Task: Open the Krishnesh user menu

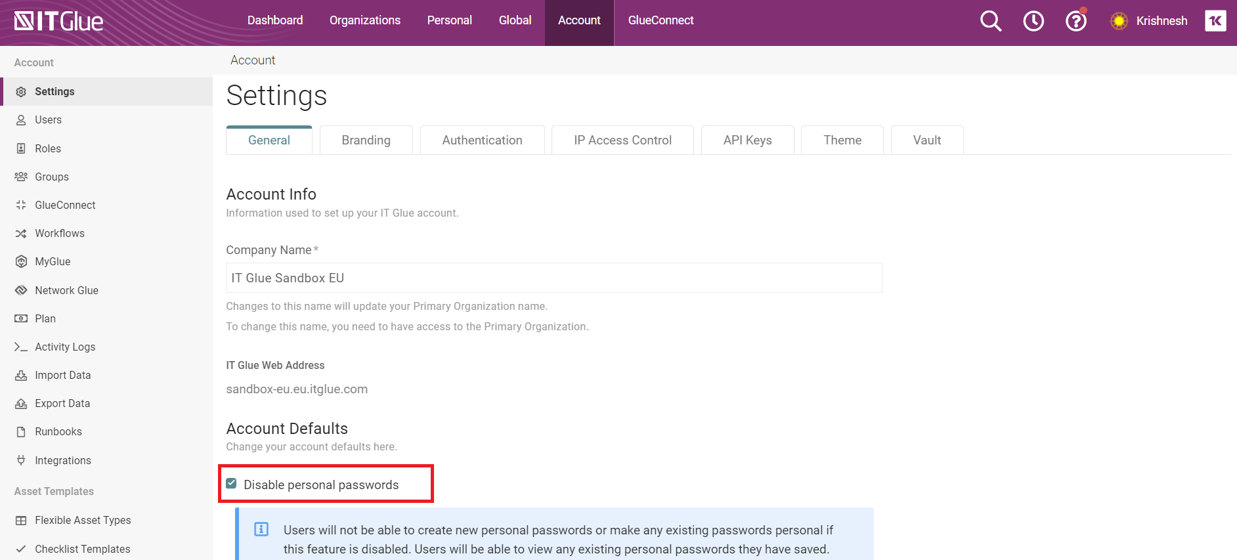Action: [1161, 21]
